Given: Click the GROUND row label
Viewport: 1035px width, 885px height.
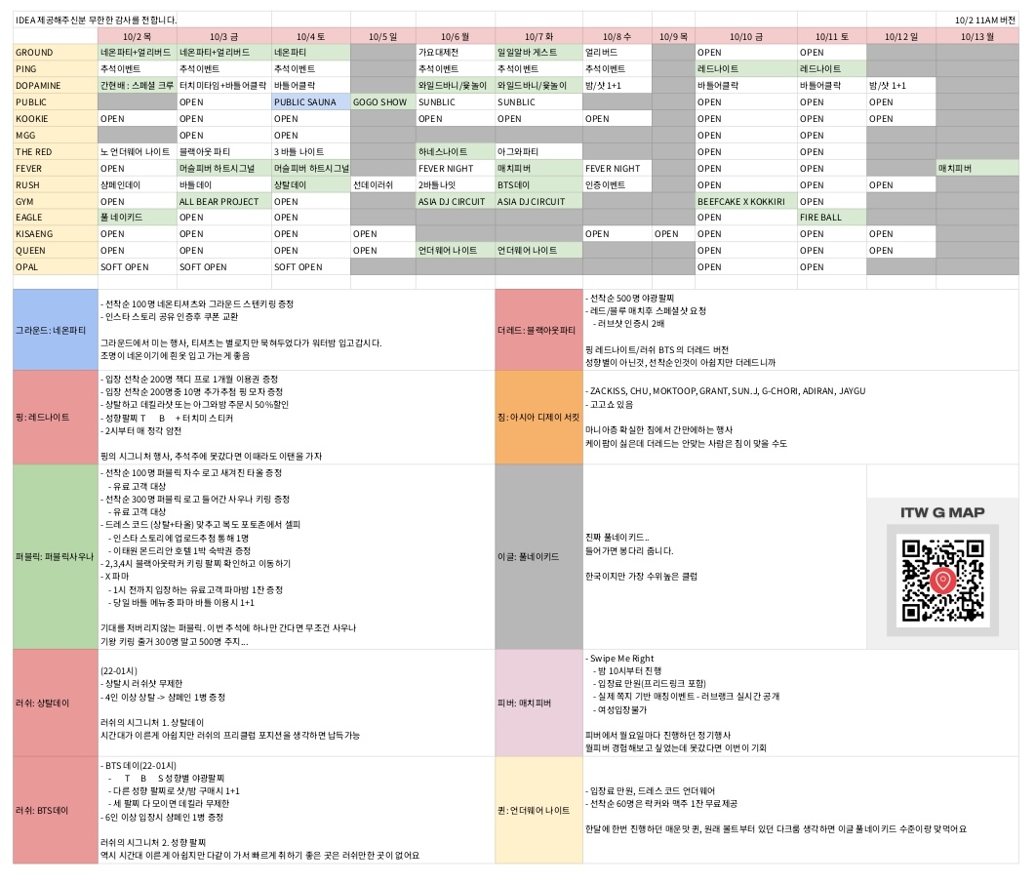Looking at the screenshot, I should [x=56, y=52].
